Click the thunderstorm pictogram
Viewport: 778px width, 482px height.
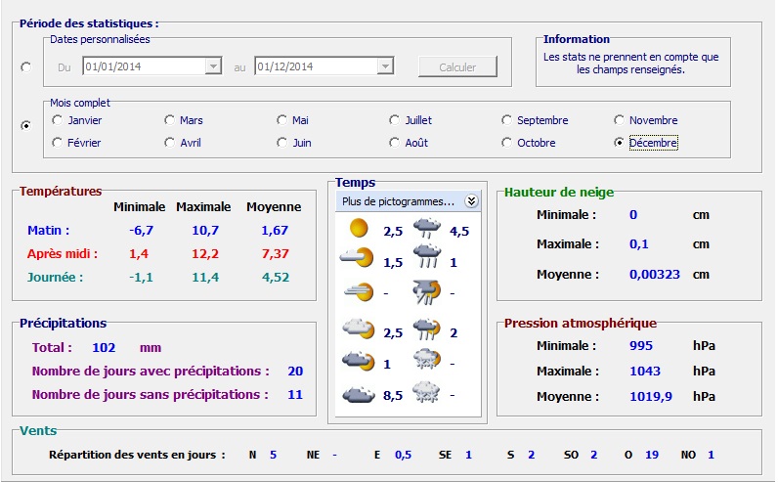(x=427, y=292)
